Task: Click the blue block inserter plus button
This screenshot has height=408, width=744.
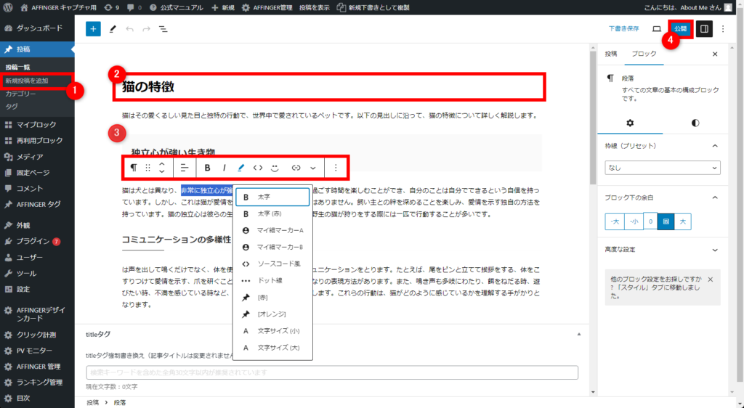Action: pos(93,29)
